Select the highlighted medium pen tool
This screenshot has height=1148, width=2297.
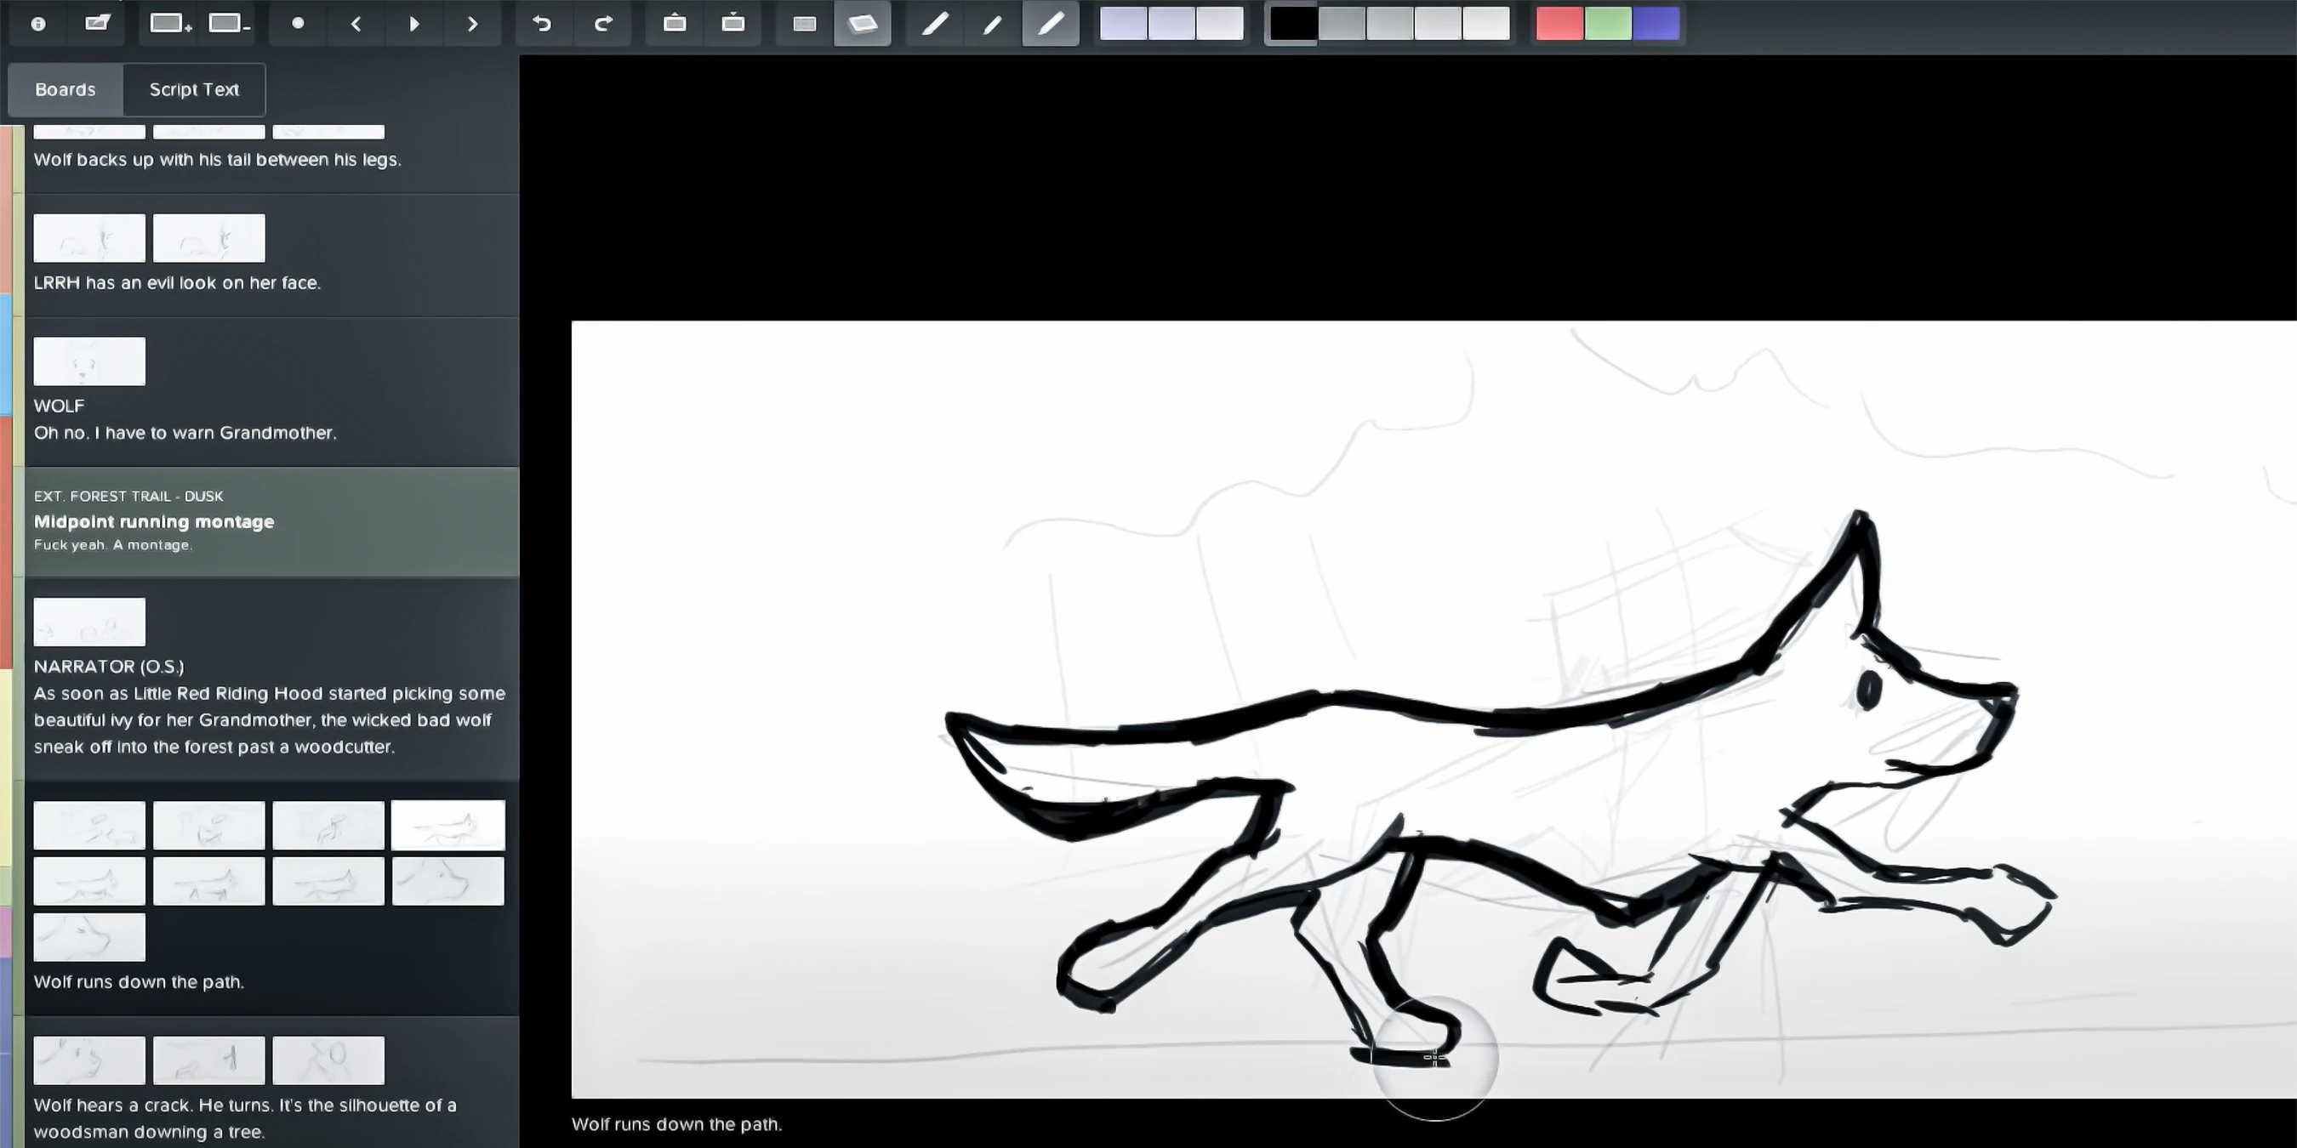click(x=1051, y=24)
